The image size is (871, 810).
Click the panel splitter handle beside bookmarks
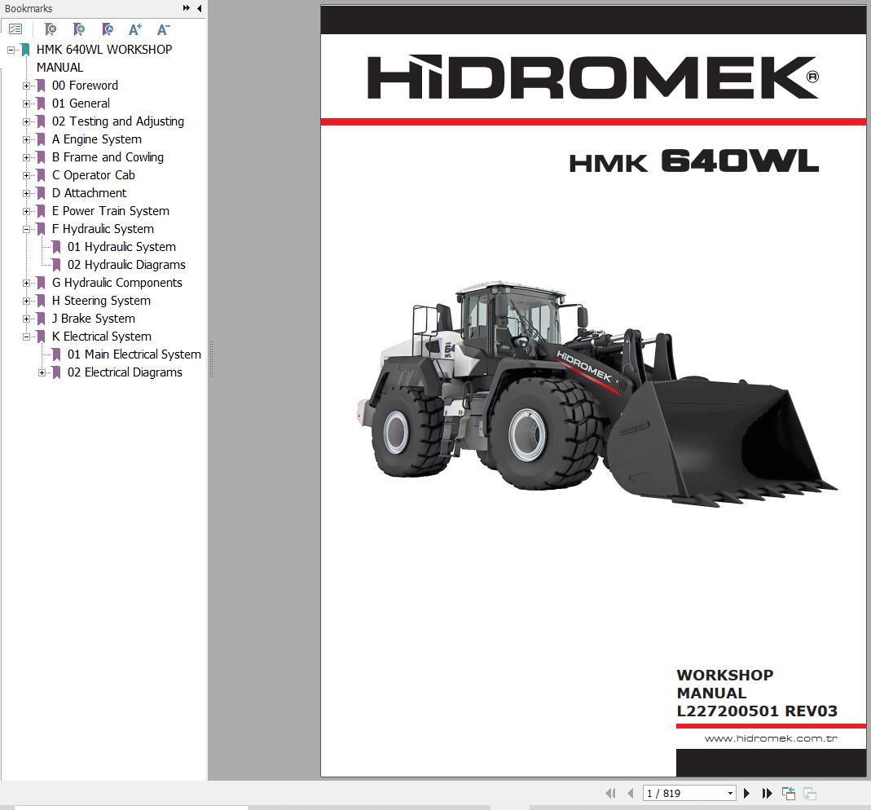(211, 359)
